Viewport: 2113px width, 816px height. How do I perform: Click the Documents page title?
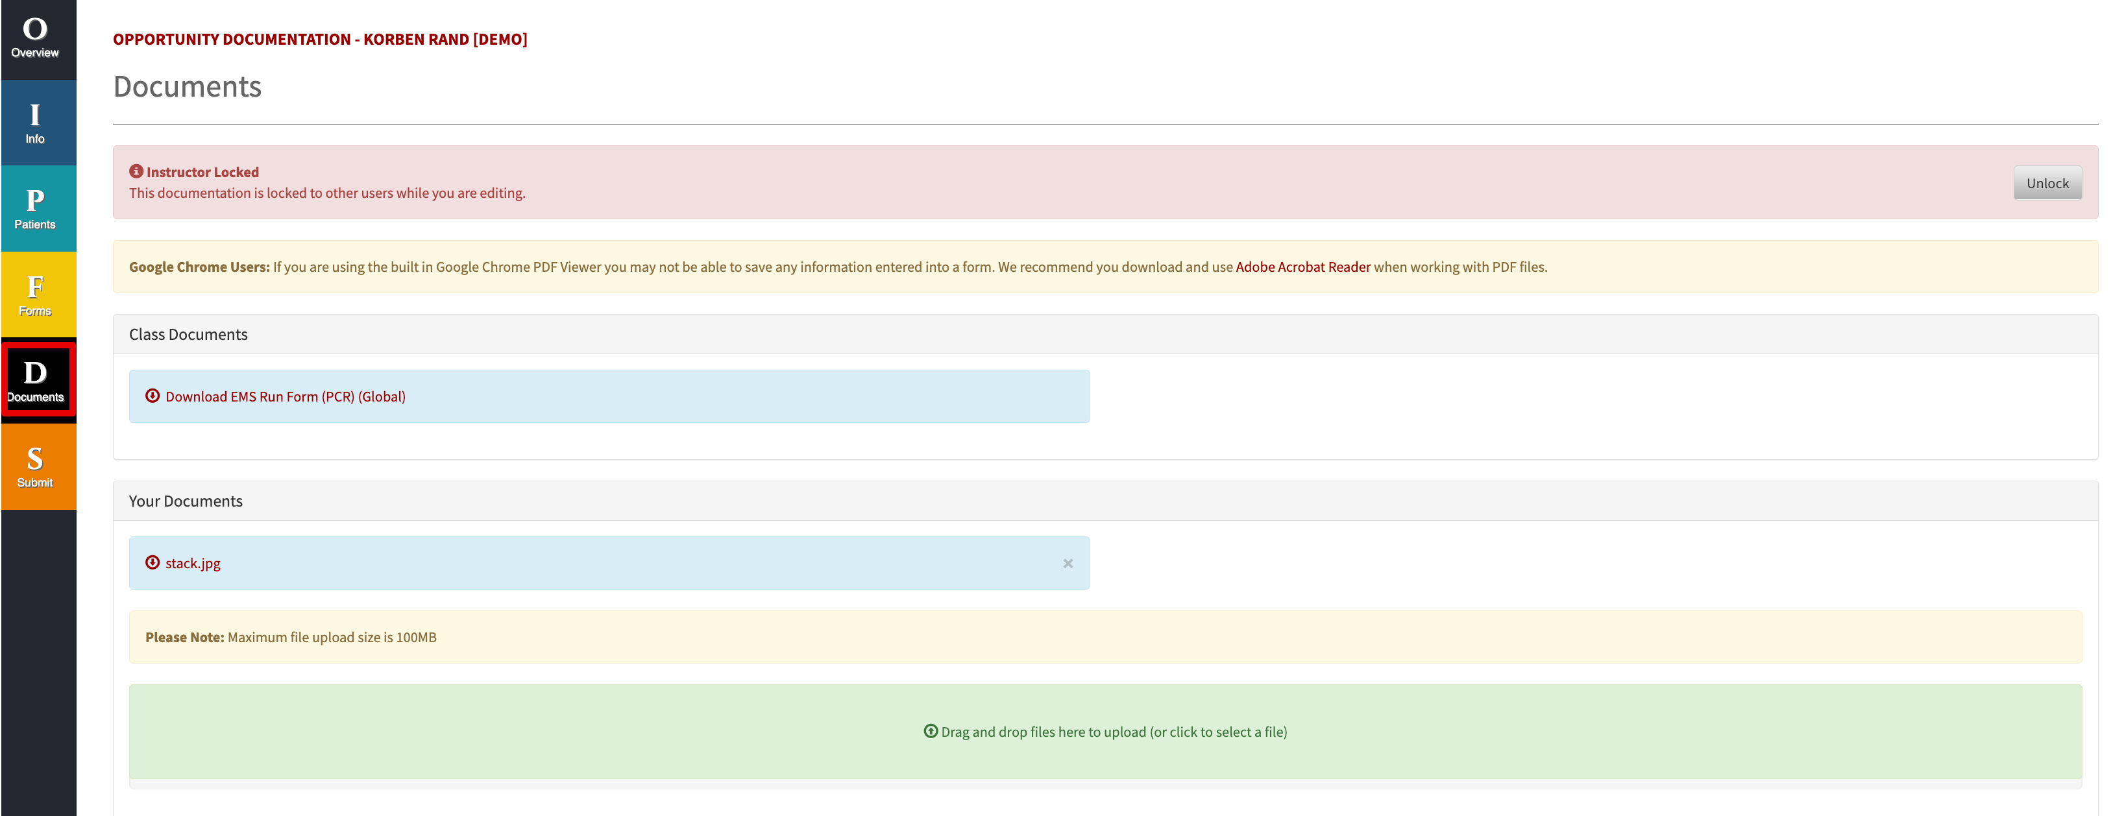click(187, 86)
